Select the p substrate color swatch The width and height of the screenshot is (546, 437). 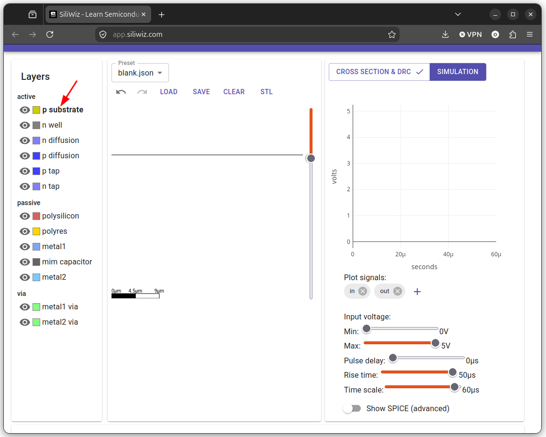pyautogui.click(x=36, y=110)
